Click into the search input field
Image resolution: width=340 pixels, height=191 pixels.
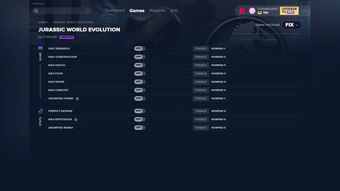62,11
